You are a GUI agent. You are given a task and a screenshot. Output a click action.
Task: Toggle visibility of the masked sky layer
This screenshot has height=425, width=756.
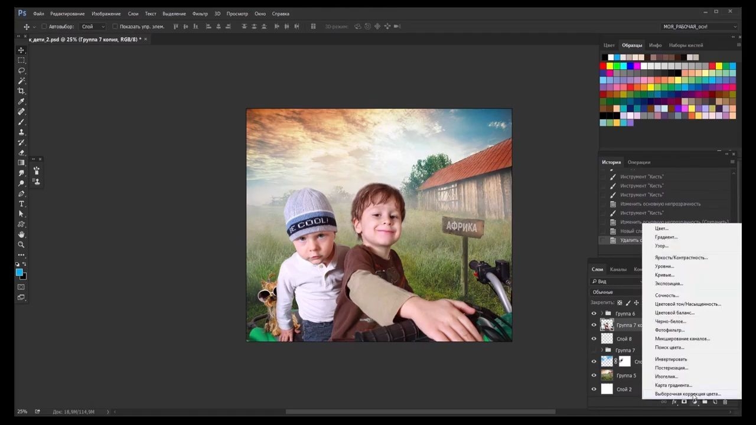coord(594,361)
